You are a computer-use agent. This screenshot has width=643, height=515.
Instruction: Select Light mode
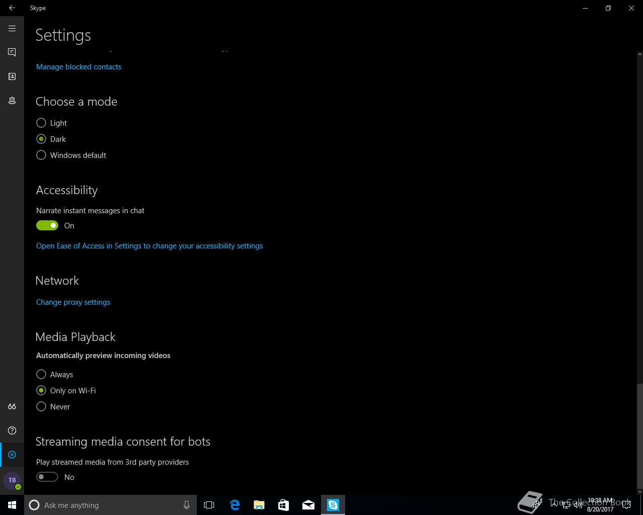52,123
